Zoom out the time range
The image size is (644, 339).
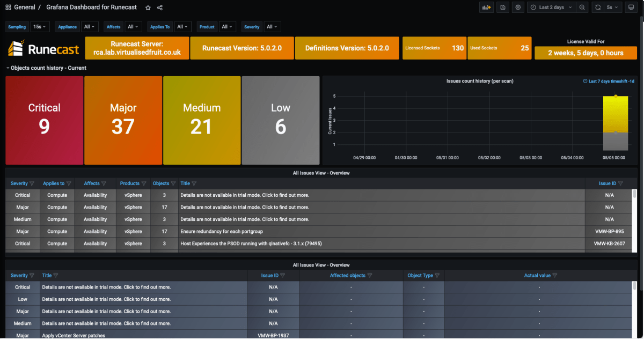pos(582,8)
